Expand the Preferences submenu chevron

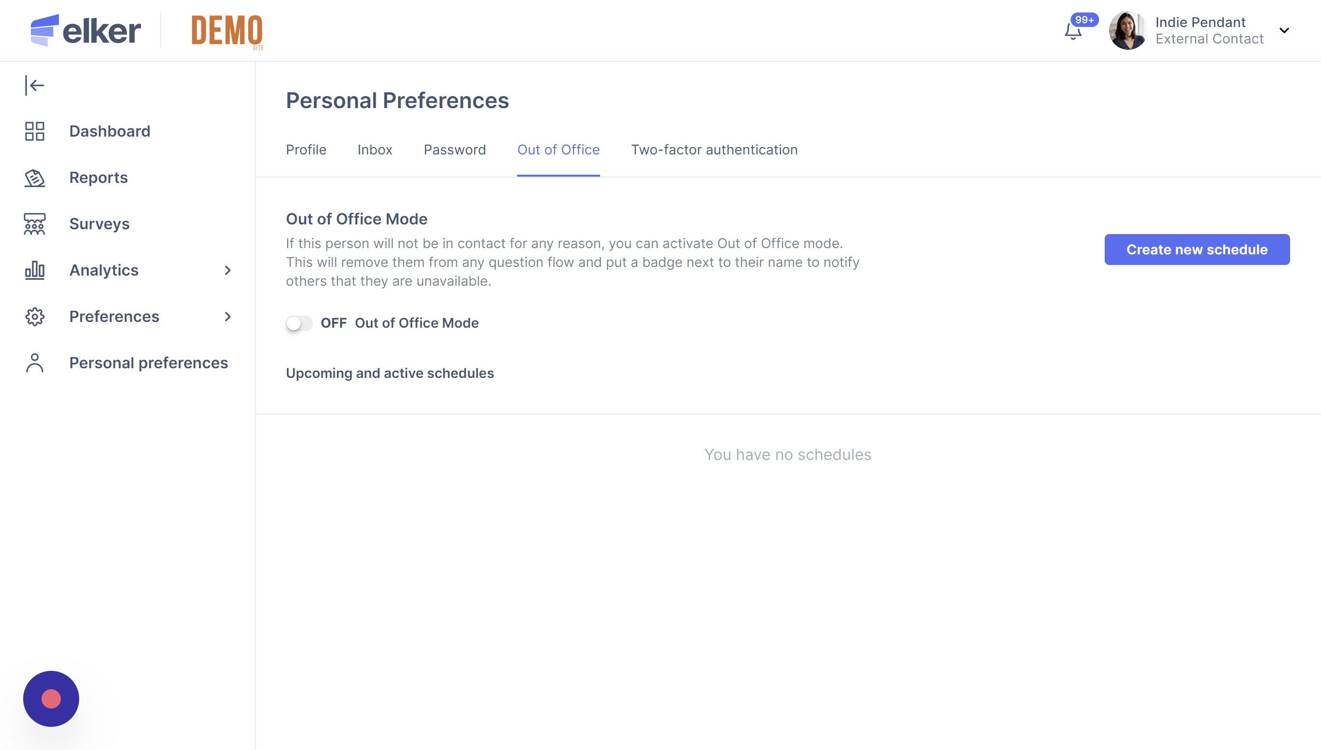click(228, 317)
